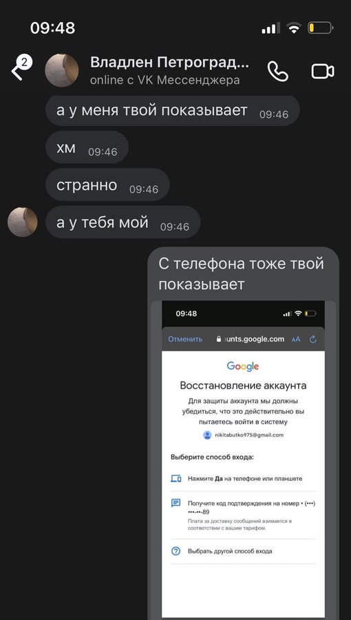Viewport: 351px width, 620px height.
Task: Open Владлен's profile avatar in header
Action: pos(61,70)
